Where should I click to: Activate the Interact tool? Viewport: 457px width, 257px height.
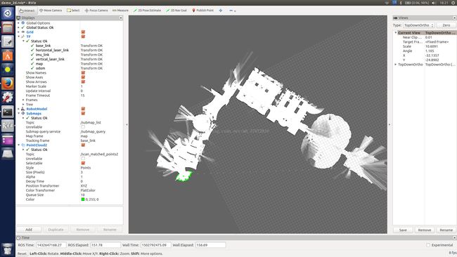27,11
